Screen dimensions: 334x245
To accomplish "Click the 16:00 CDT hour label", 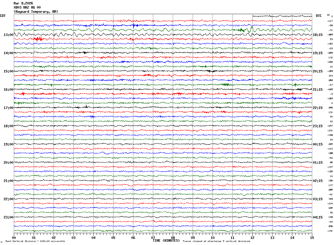I will (x=9, y=90).
